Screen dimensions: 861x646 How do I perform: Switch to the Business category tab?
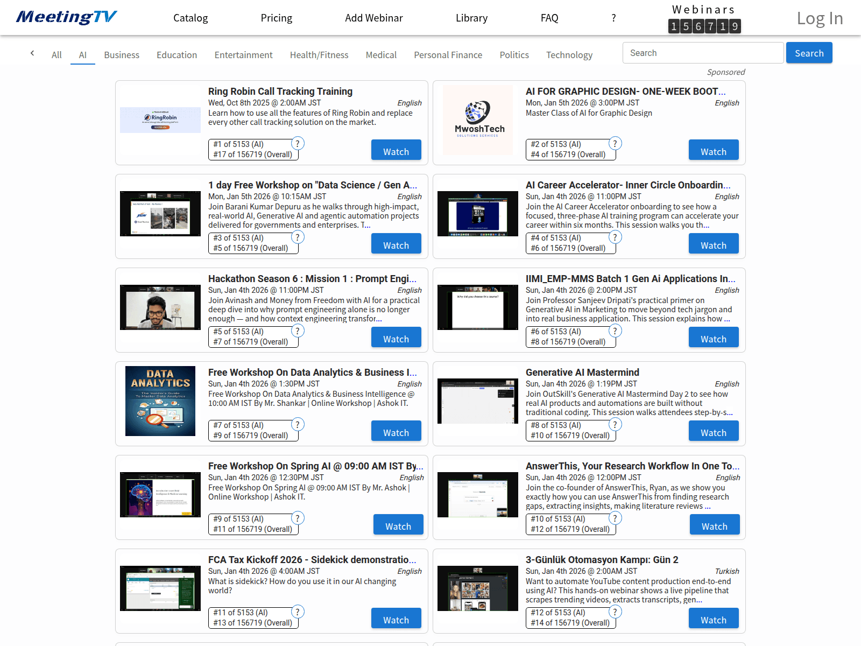[x=122, y=55]
